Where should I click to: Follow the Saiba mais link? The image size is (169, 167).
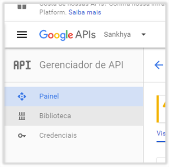point(85,12)
